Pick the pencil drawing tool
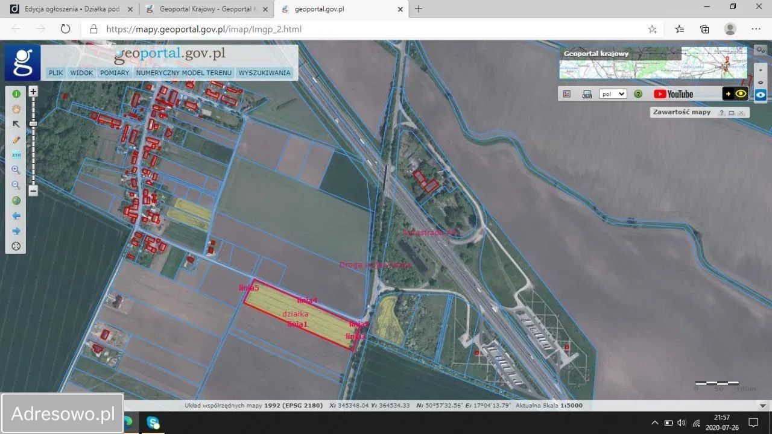The height and width of the screenshot is (434, 772). pyautogui.click(x=16, y=139)
